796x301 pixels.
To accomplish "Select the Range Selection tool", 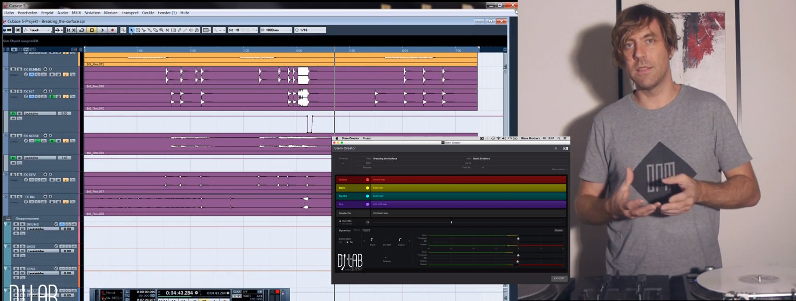I will [x=138, y=30].
